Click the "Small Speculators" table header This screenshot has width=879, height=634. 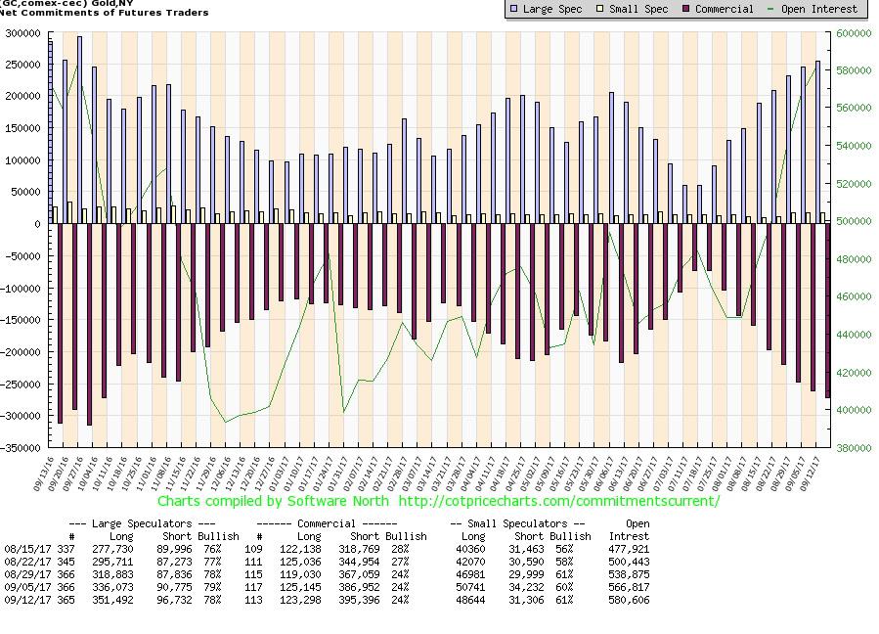517,523
